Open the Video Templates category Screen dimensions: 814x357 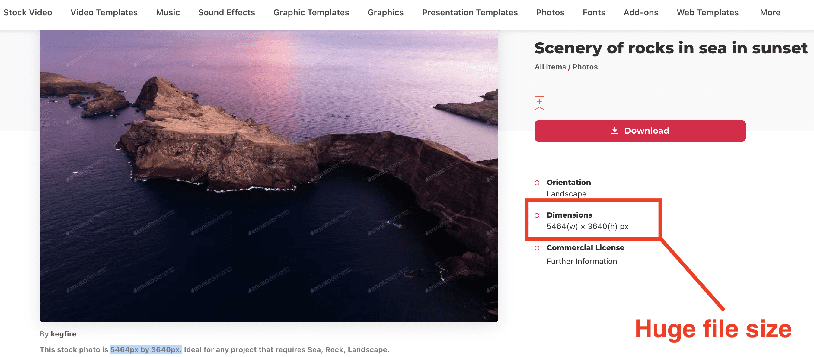[104, 13]
